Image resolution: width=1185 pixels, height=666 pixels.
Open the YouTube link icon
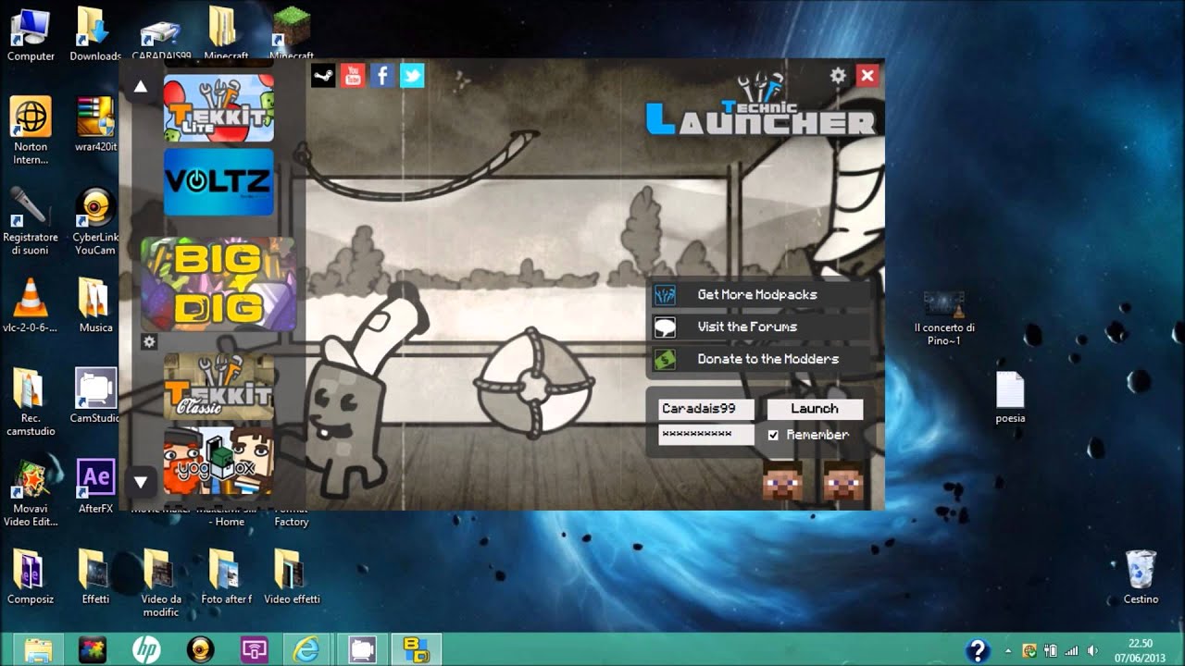pyautogui.click(x=353, y=76)
